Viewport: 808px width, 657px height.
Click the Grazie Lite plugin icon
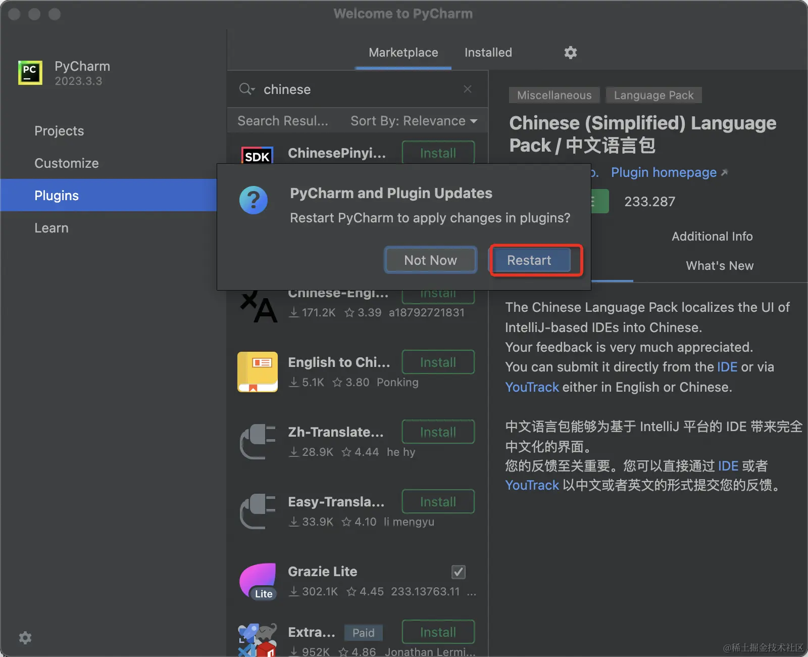tap(258, 581)
